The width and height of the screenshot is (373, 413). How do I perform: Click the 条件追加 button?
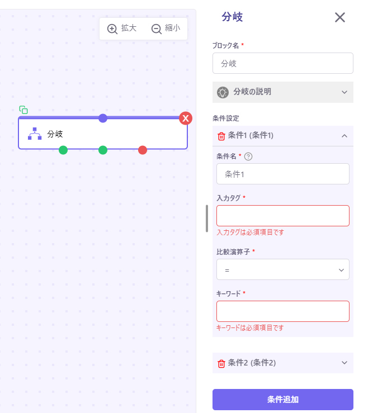tap(282, 400)
